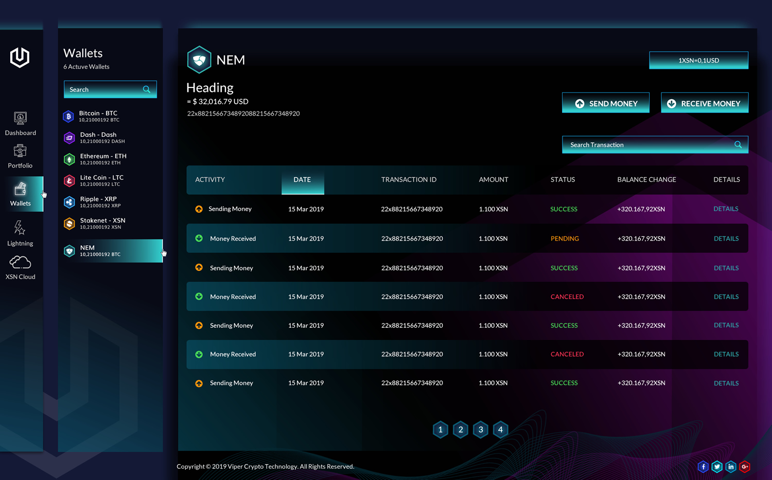Click the 6 Actuve Wallets label
Screen dimensions: 772x480
(86, 67)
